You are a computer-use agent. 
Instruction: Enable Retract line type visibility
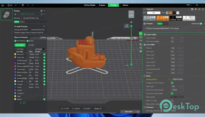click(x=44, y=90)
